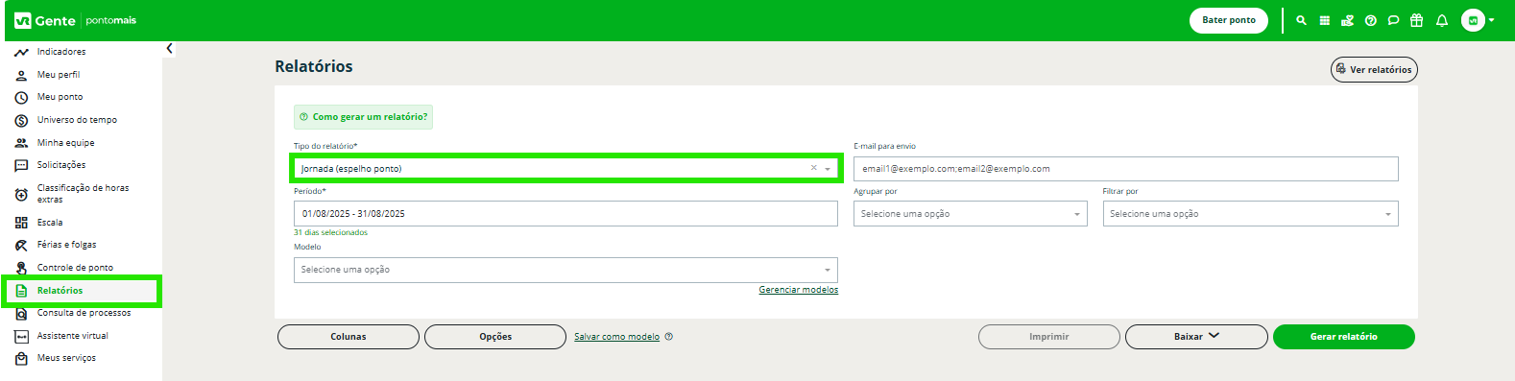Open the apps grid icon

[1324, 20]
